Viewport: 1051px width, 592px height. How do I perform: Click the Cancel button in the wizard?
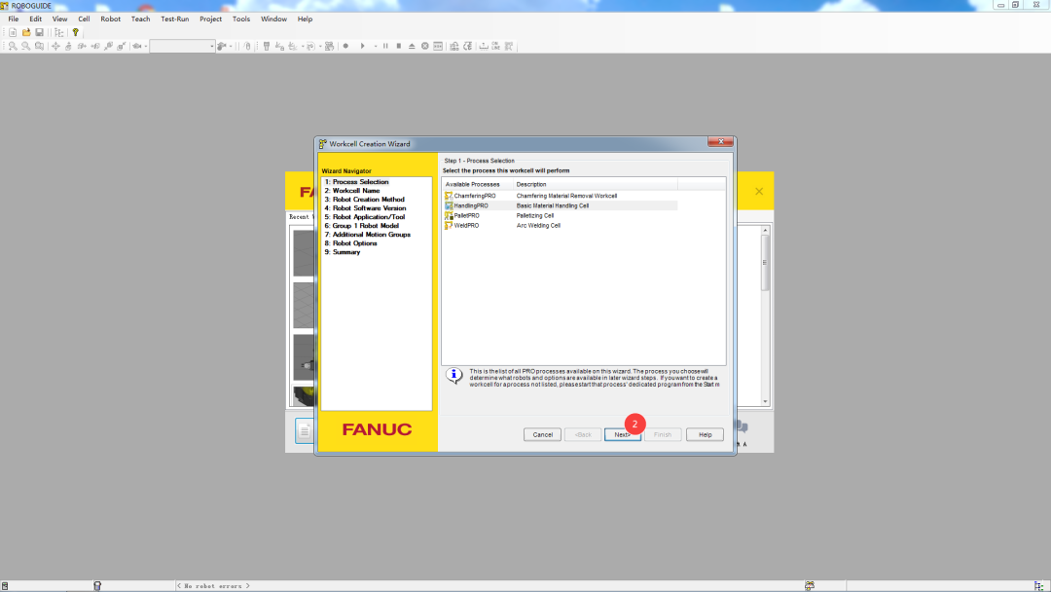coord(542,434)
